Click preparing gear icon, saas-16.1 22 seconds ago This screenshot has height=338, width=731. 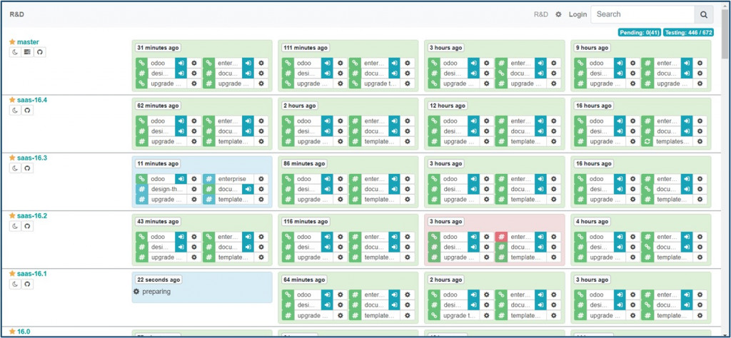(x=136, y=292)
